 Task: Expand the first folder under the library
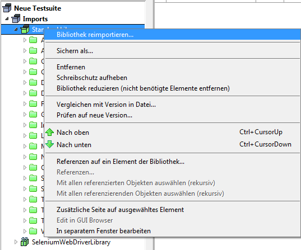[x=25, y=40]
